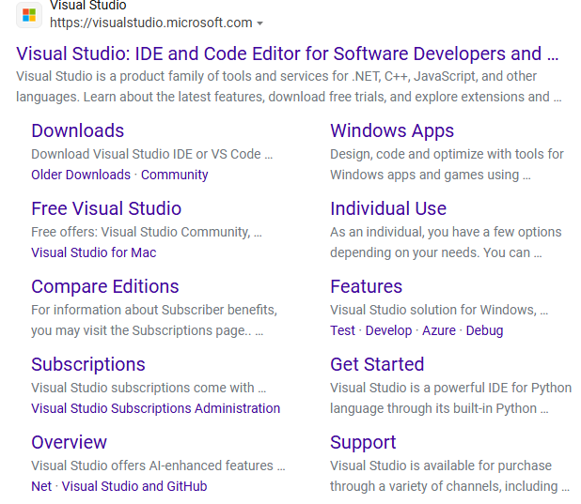
Task: Open the Subscriptions sitelink heading
Action: [88, 364]
